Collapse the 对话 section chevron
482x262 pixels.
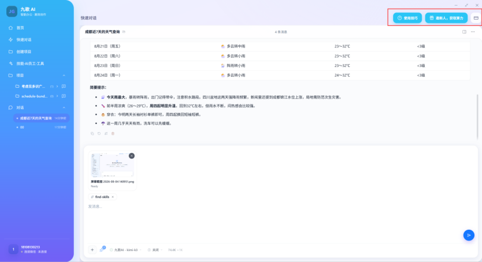point(64,108)
